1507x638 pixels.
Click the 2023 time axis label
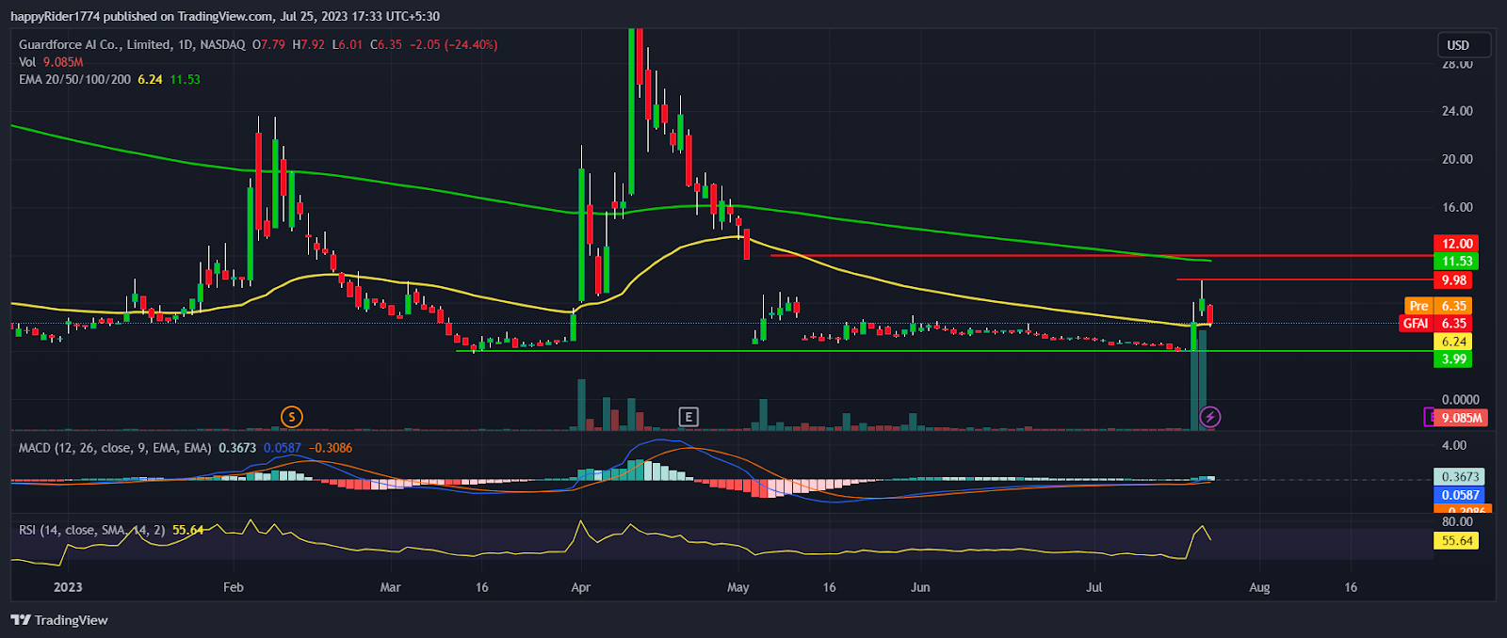click(68, 587)
